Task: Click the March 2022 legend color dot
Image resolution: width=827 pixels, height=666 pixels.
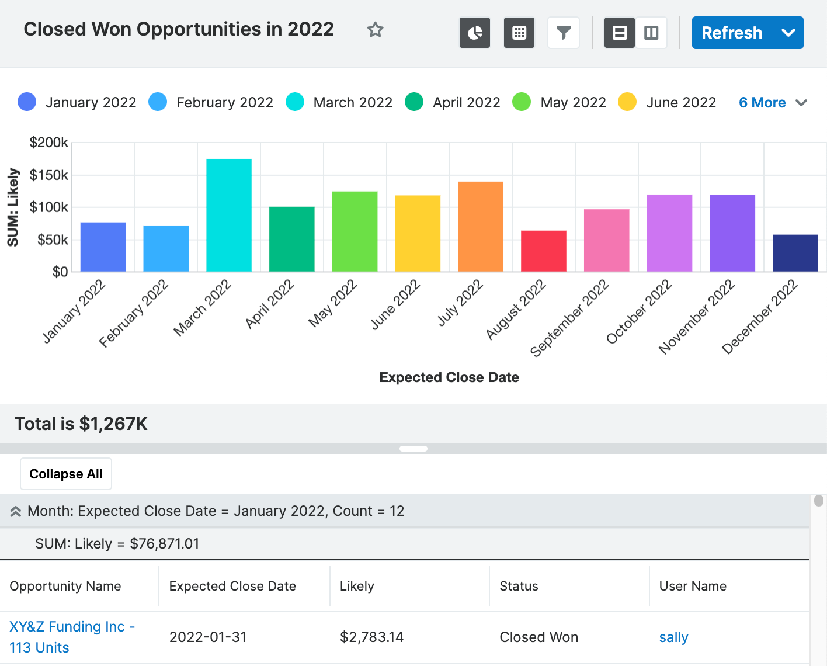Action: tap(295, 102)
